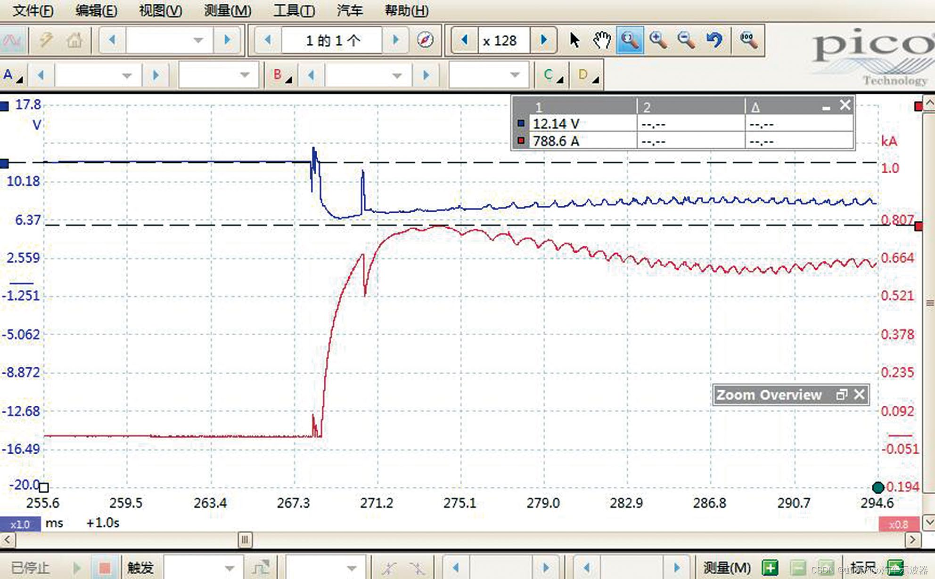Click the home toolbar icon
The image size is (935, 579).
(x=74, y=40)
